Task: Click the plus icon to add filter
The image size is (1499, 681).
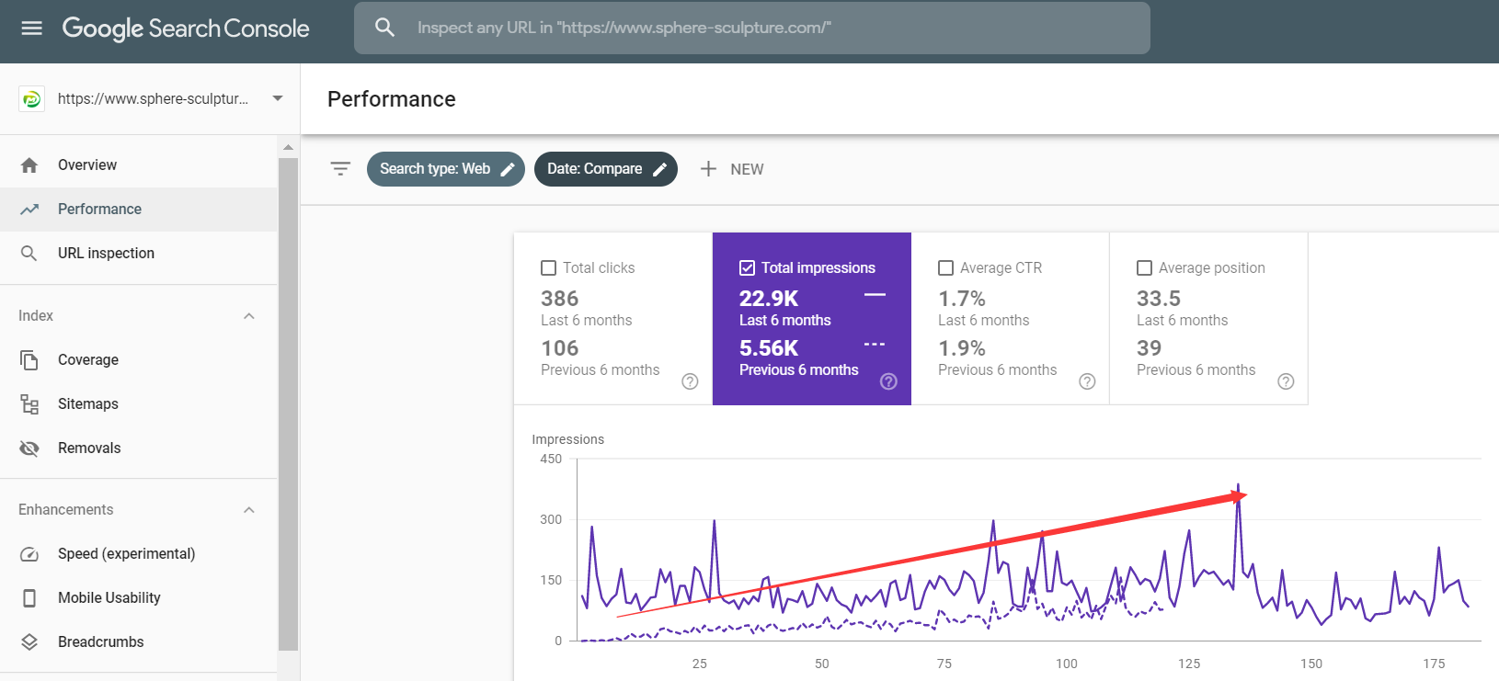Action: (708, 169)
